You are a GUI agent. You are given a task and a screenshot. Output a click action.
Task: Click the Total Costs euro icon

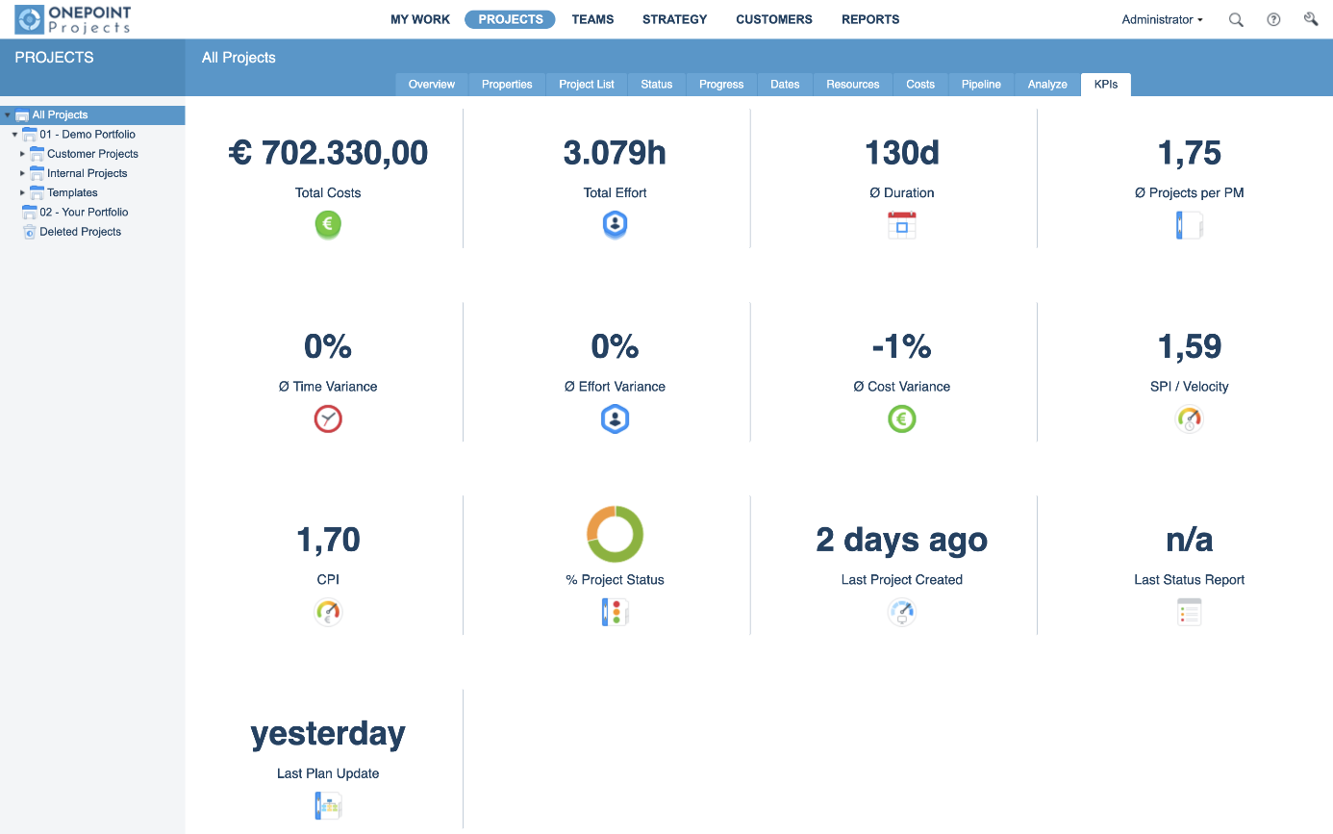pyautogui.click(x=328, y=225)
